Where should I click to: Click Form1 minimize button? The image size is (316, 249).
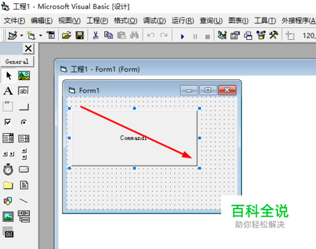click(189, 90)
